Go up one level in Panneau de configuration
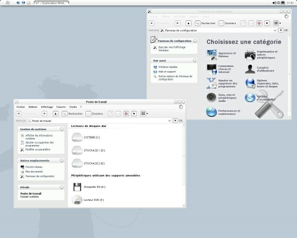Viewport: 297px width, 238px height. 188,23
